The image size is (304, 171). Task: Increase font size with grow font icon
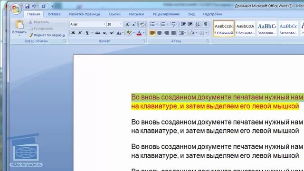127,24
